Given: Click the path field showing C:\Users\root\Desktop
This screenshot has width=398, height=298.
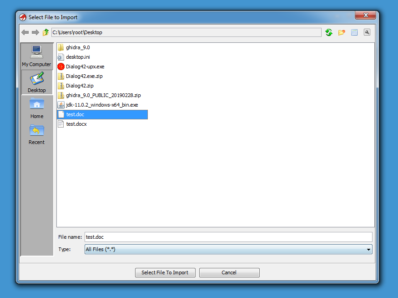Looking at the screenshot, I should 186,32.
